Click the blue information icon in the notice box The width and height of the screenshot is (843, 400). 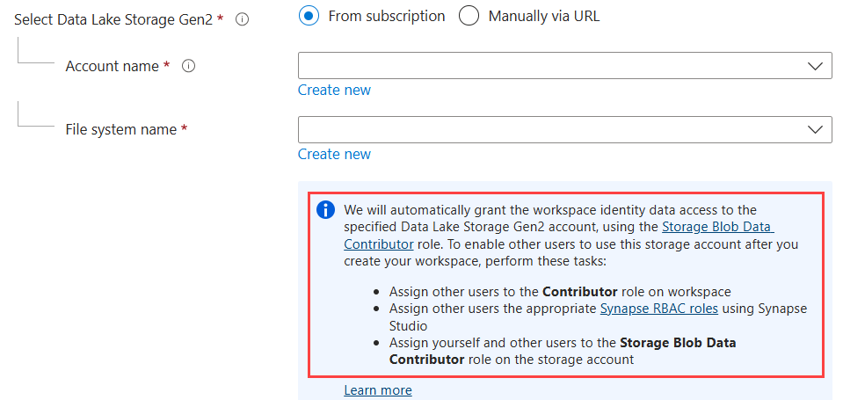coord(326,210)
